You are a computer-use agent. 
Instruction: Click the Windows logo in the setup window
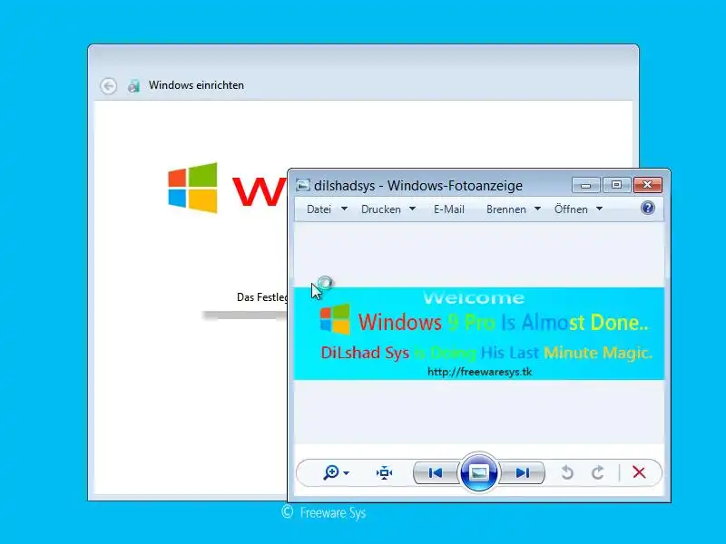tap(192, 188)
